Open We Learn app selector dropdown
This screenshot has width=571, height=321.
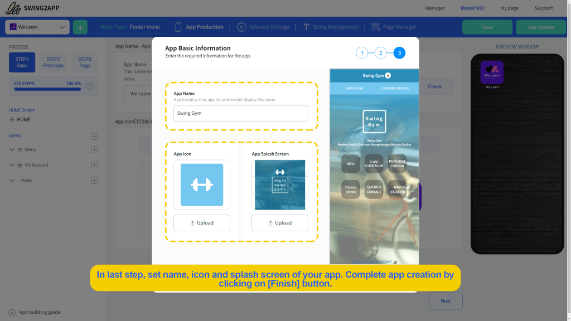point(37,27)
